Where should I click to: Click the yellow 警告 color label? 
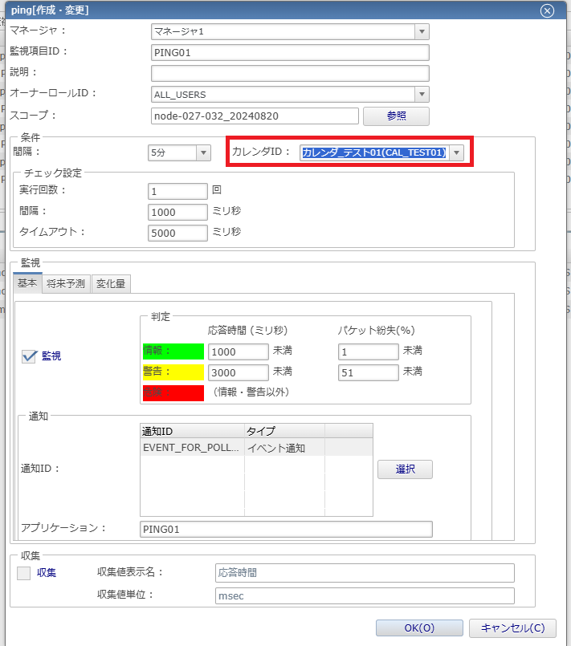point(170,372)
